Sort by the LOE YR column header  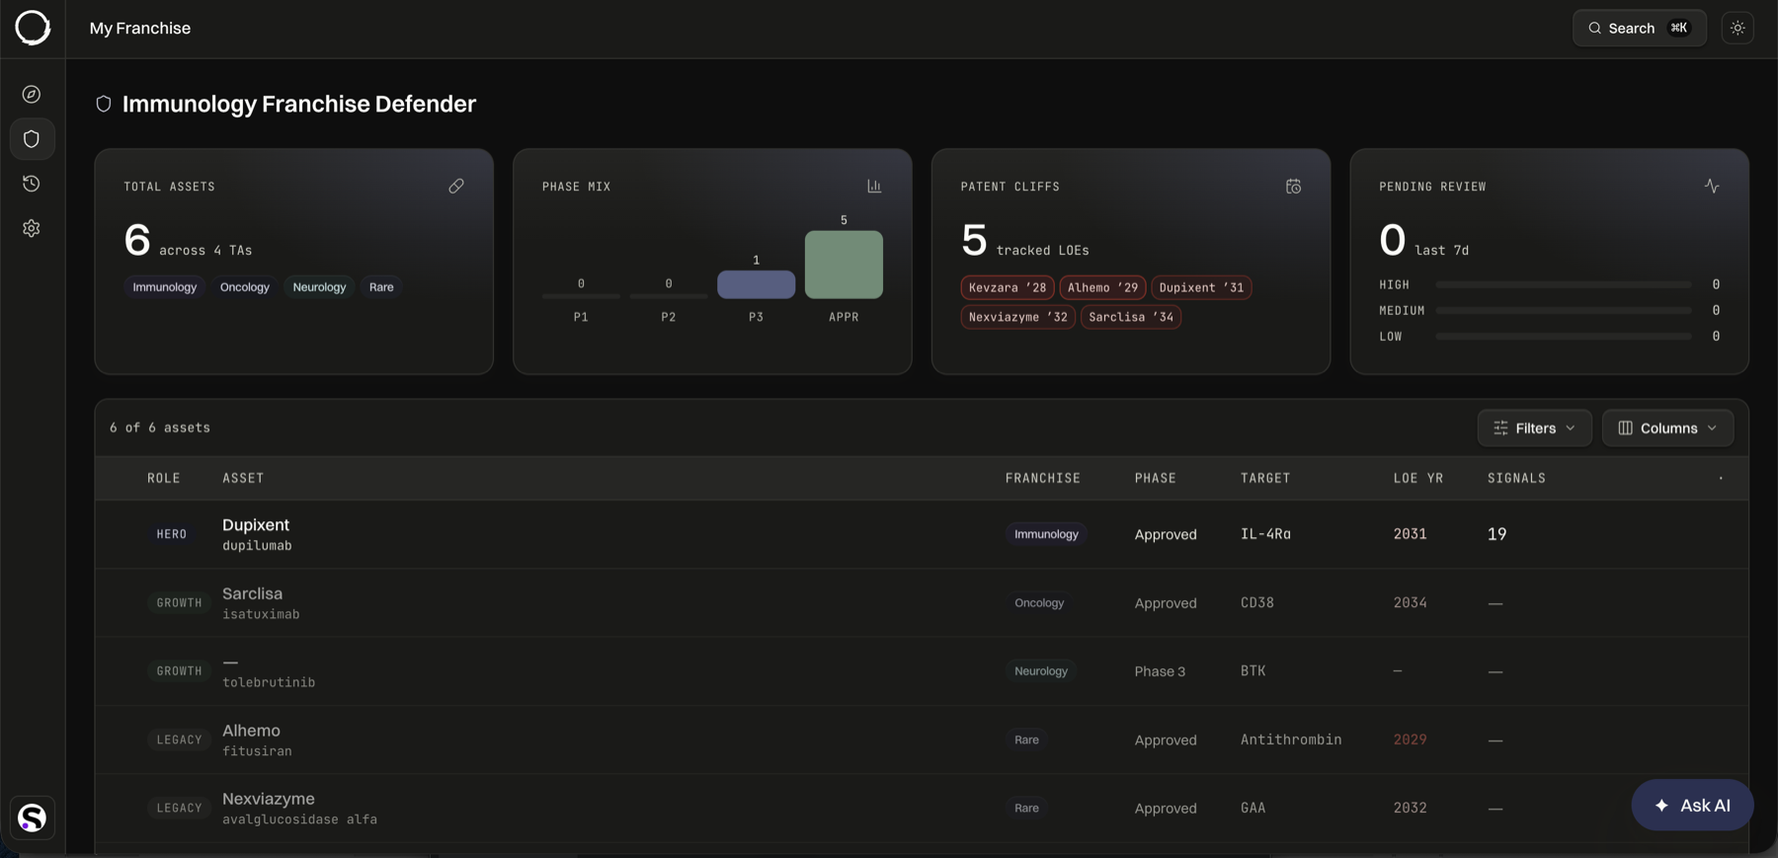[x=1418, y=478]
